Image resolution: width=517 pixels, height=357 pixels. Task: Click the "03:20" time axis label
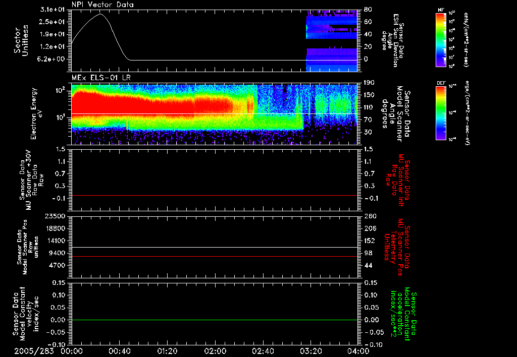point(311,351)
